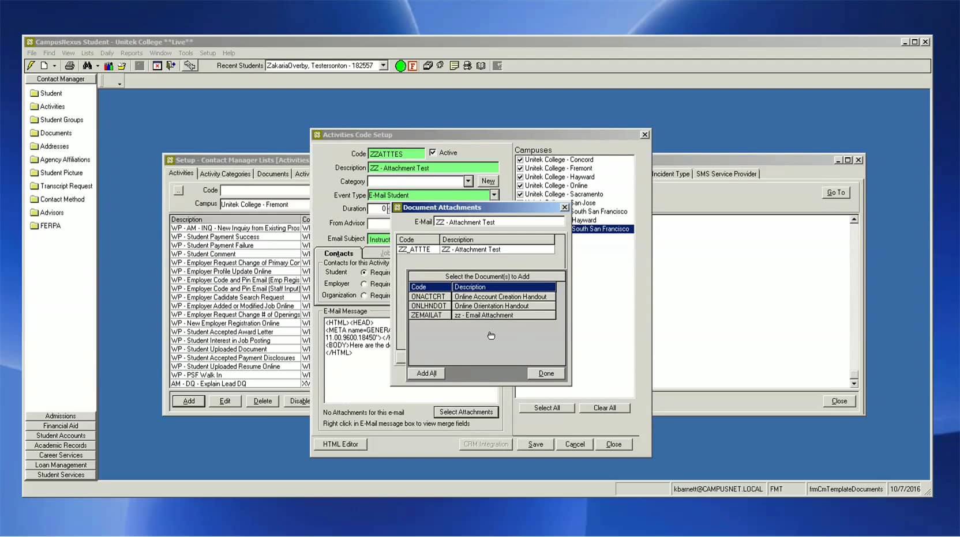The height and width of the screenshot is (537, 960).
Task: Open the Activities folder in sidebar
Action: pyautogui.click(x=47, y=107)
